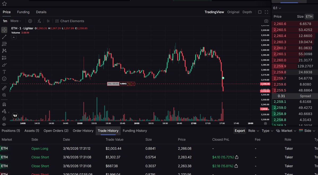Toggle order book size unit ETH

point(309,16)
